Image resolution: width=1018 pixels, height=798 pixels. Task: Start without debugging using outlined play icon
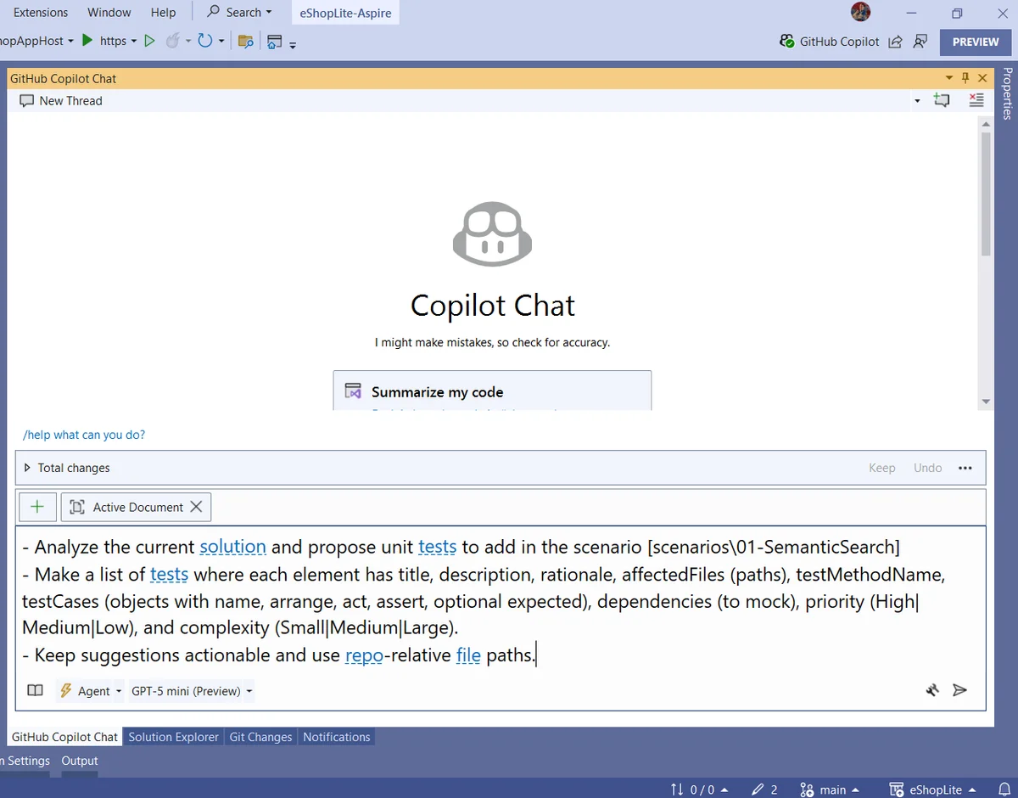point(150,41)
